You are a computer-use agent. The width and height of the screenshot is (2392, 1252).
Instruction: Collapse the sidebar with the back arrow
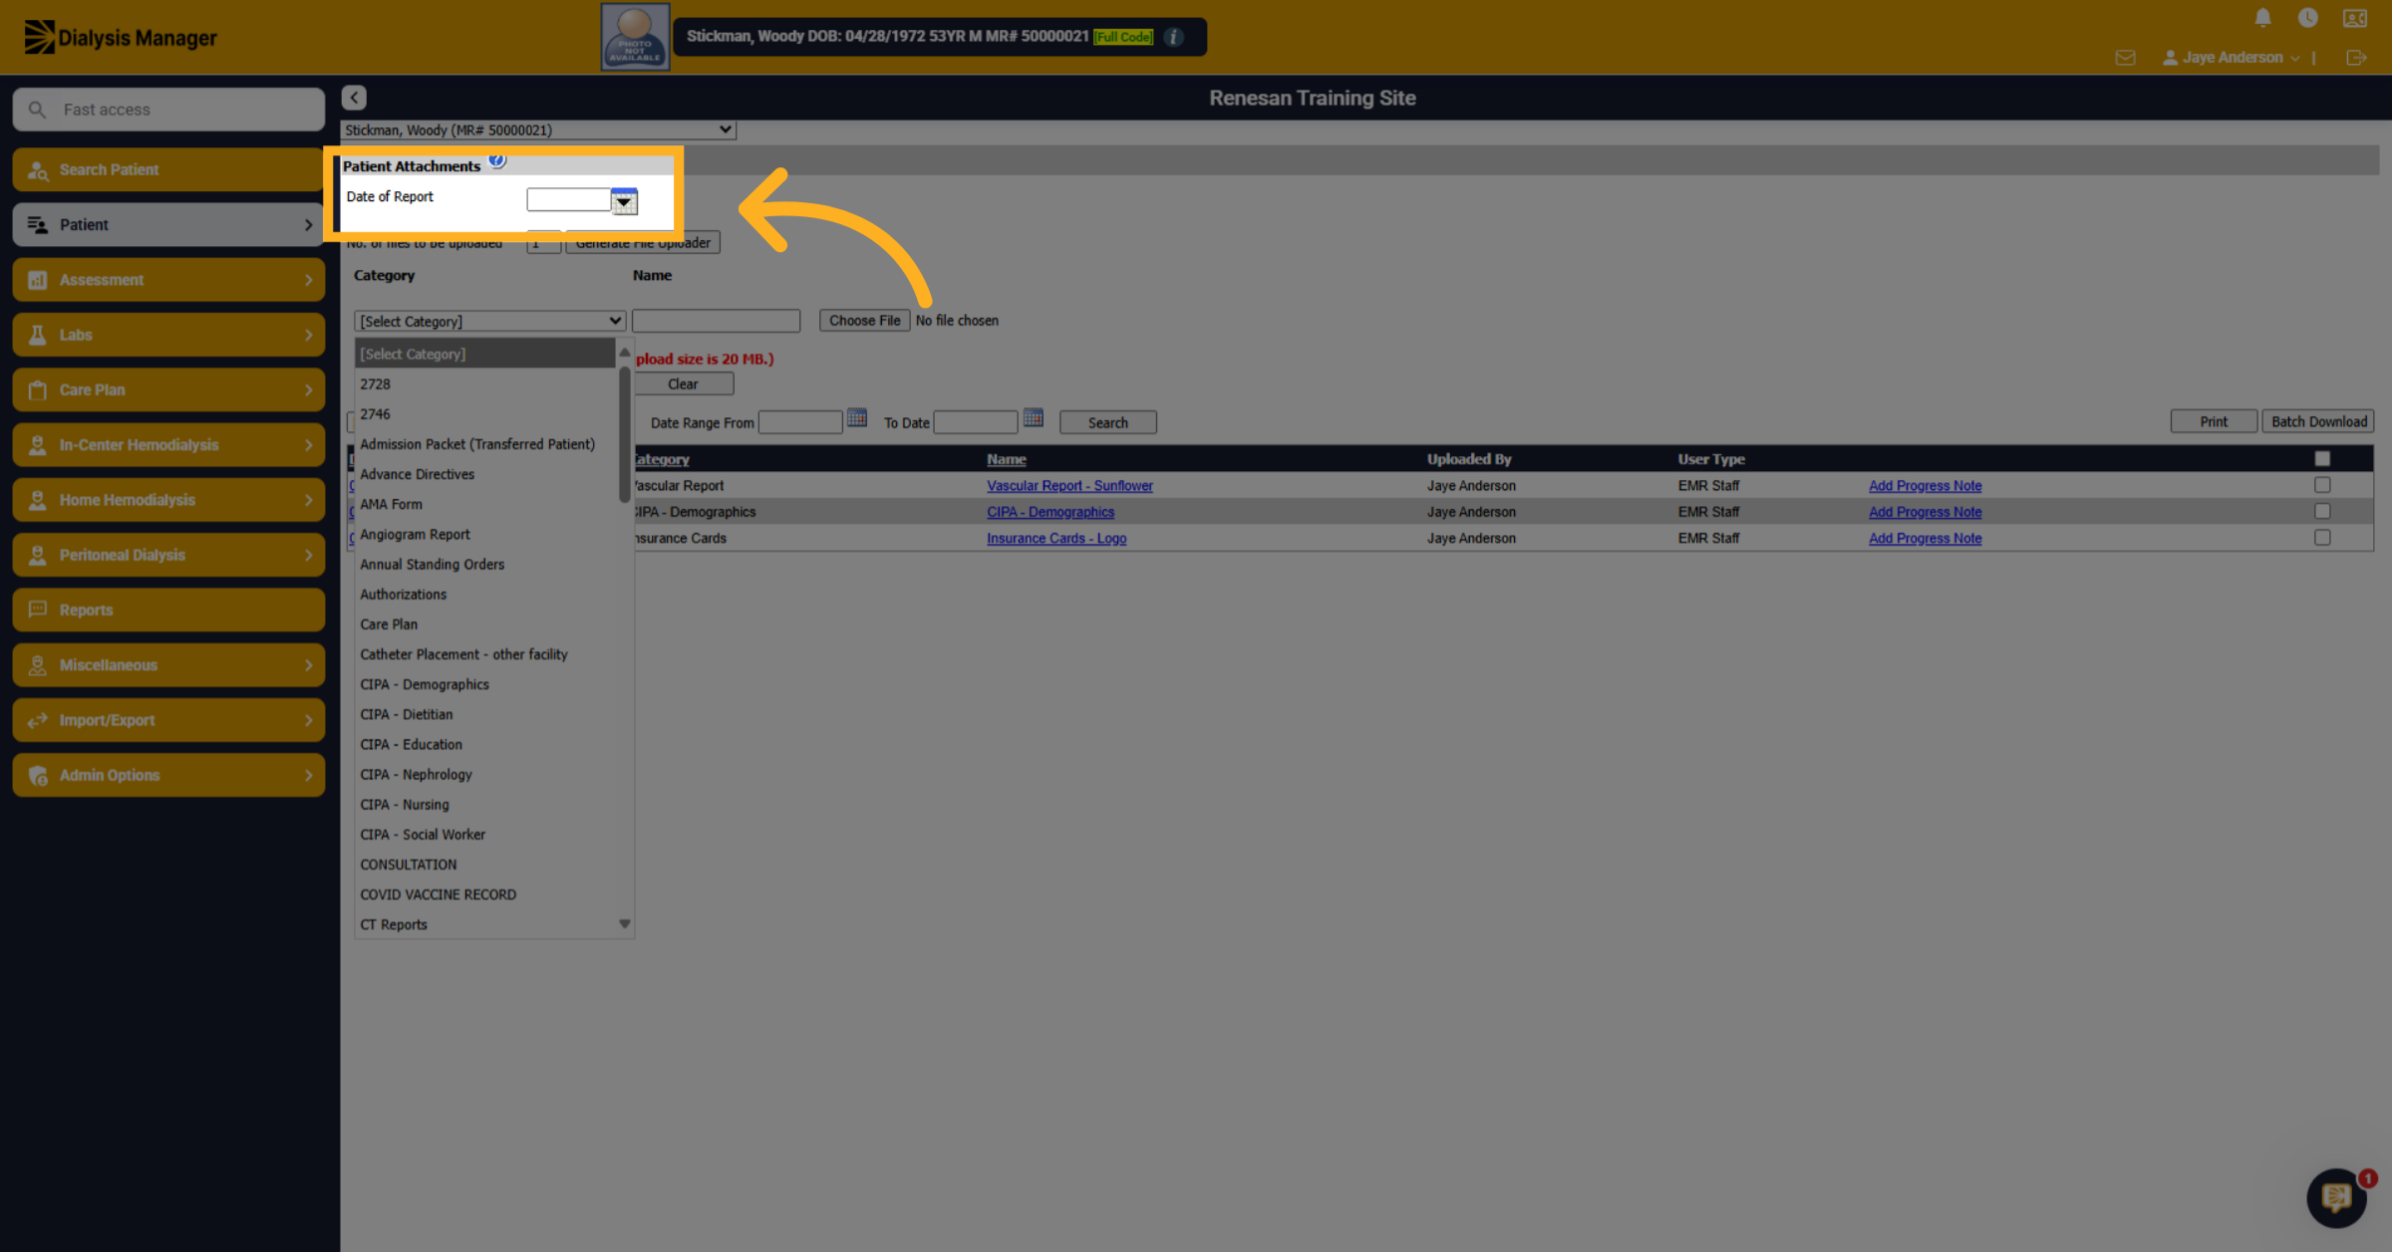pyautogui.click(x=354, y=98)
